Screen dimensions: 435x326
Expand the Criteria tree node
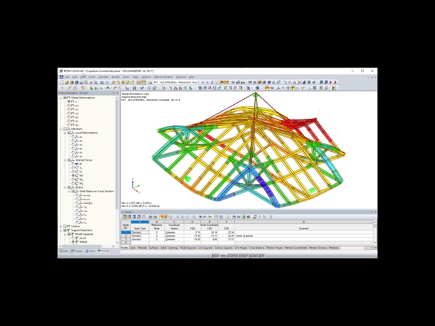click(61, 226)
